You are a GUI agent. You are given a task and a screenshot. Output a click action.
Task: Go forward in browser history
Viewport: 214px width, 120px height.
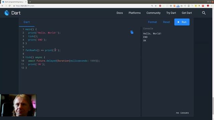(6, 6)
